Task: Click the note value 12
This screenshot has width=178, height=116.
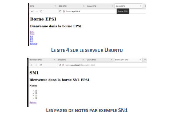Action: tap(36, 98)
